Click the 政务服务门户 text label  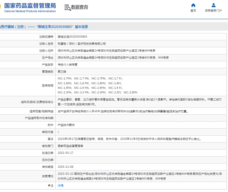(x=213, y=11)
